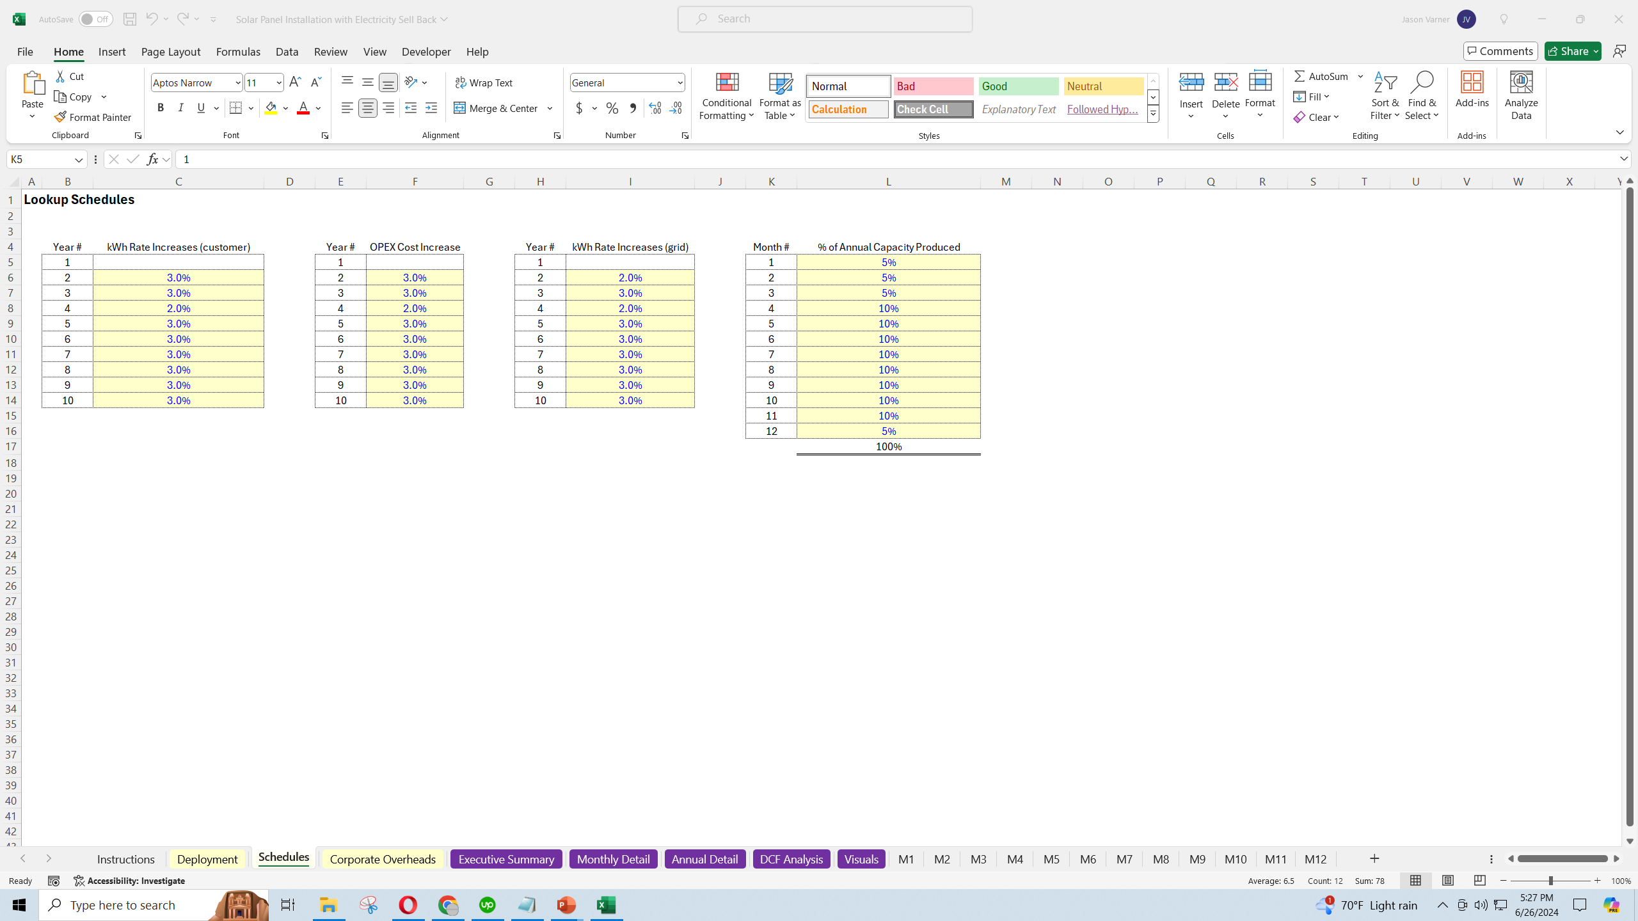This screenshot has width=1638, height=921.
Task: Apply yellow fill color
Action: (271, 108)
